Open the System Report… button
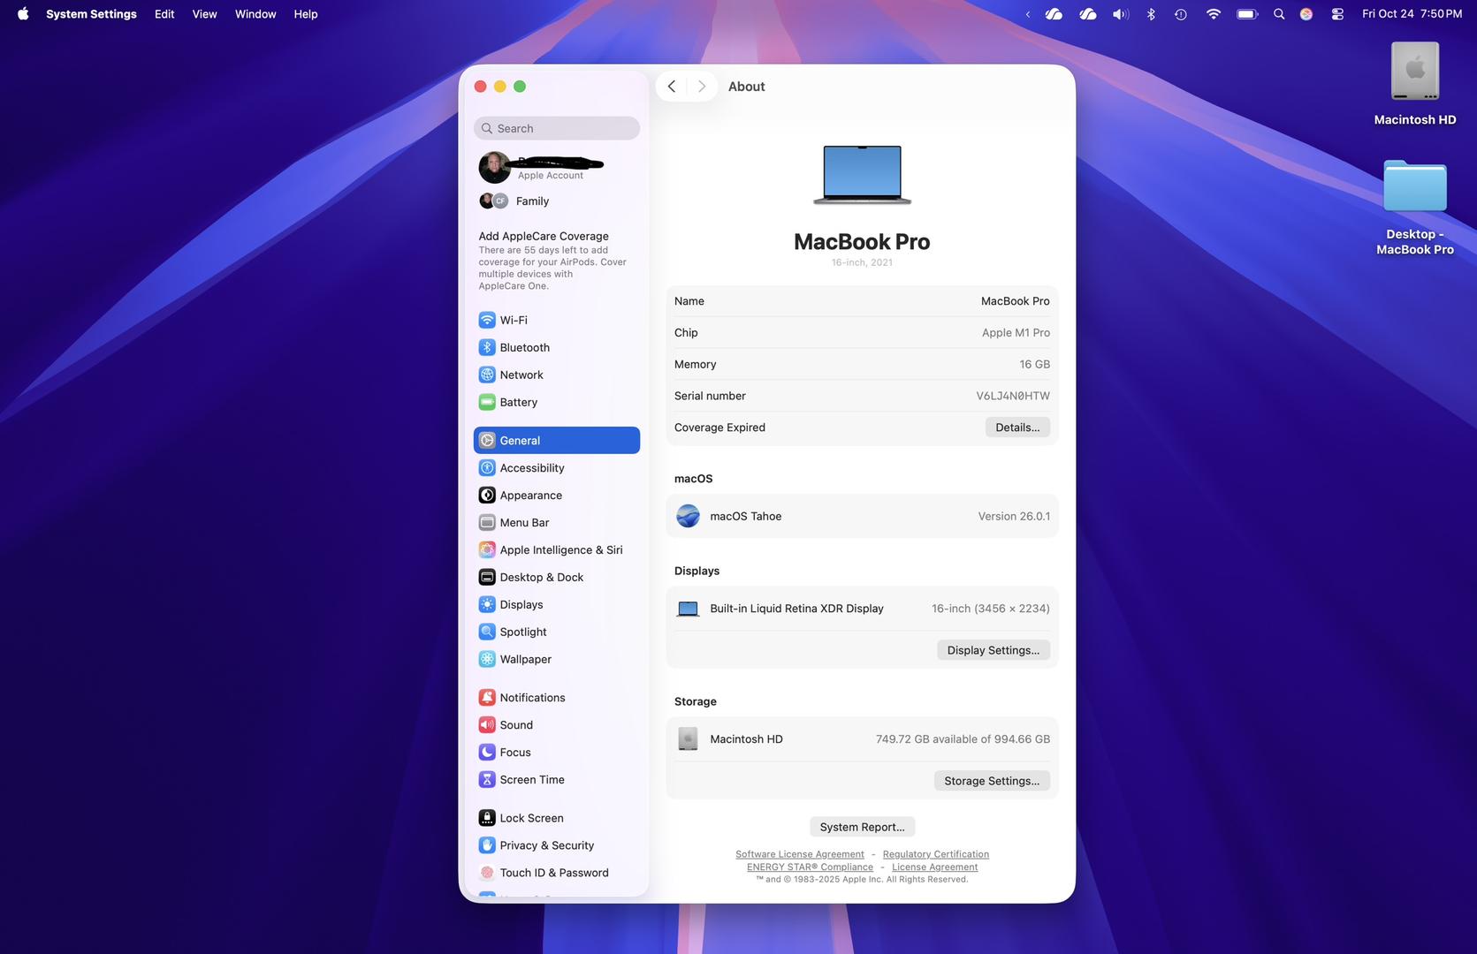This screenshot has height=954, width=1477. tap(862, 827)
